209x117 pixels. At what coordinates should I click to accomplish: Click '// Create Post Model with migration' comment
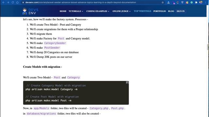point(52,97)
